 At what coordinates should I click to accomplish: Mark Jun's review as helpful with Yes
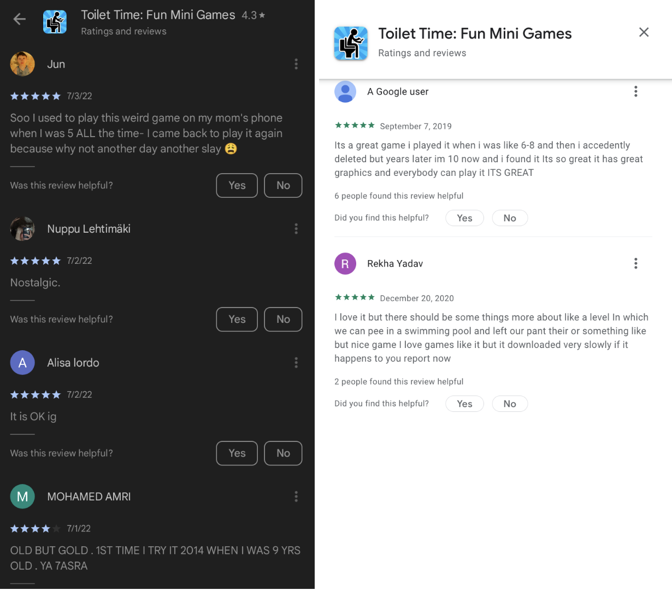237,185
